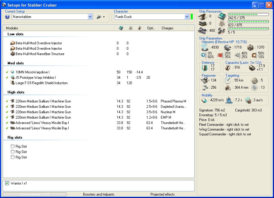This screenshot has height=198, width=274.
Task: Click the Beta Hull Mod Nanofiber Structure icon
Action: 13,54
